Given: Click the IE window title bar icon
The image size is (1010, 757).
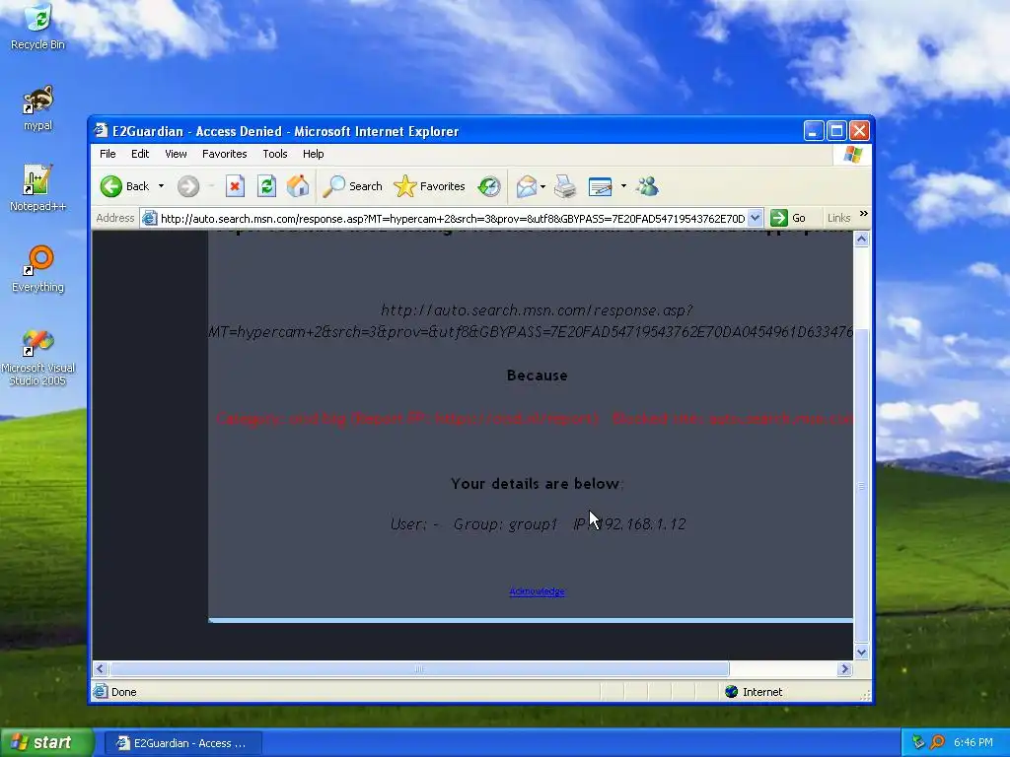Looking at the screenshot, I should (x=101, y=131).
